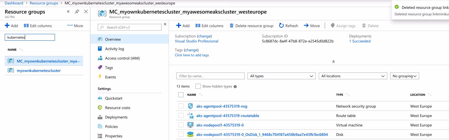The height and width of the screenshot is (140, 449).
Task: Enable Show hidden types checkbox
Action: tap(198, 86)
